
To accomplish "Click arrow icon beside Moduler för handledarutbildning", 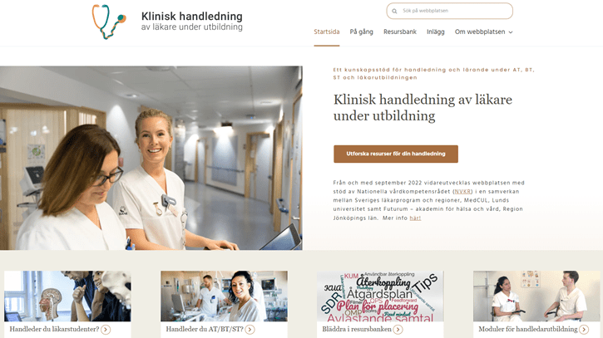I will coord(584,330).
